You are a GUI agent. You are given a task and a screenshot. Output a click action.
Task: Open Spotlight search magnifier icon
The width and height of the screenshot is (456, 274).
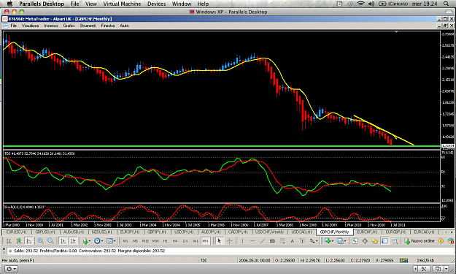click(x=446, y=4)
